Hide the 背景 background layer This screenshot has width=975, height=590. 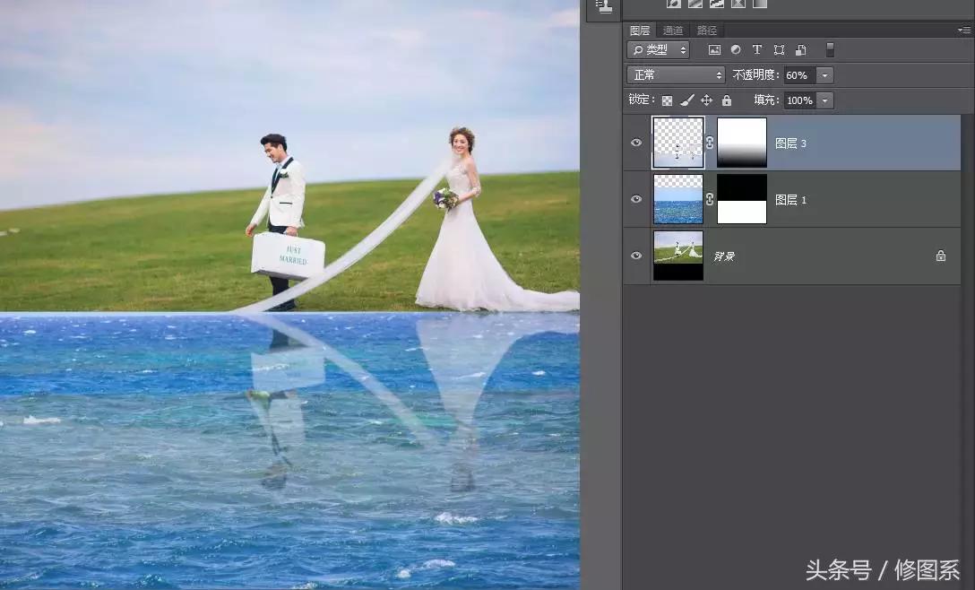pos(636,256)
